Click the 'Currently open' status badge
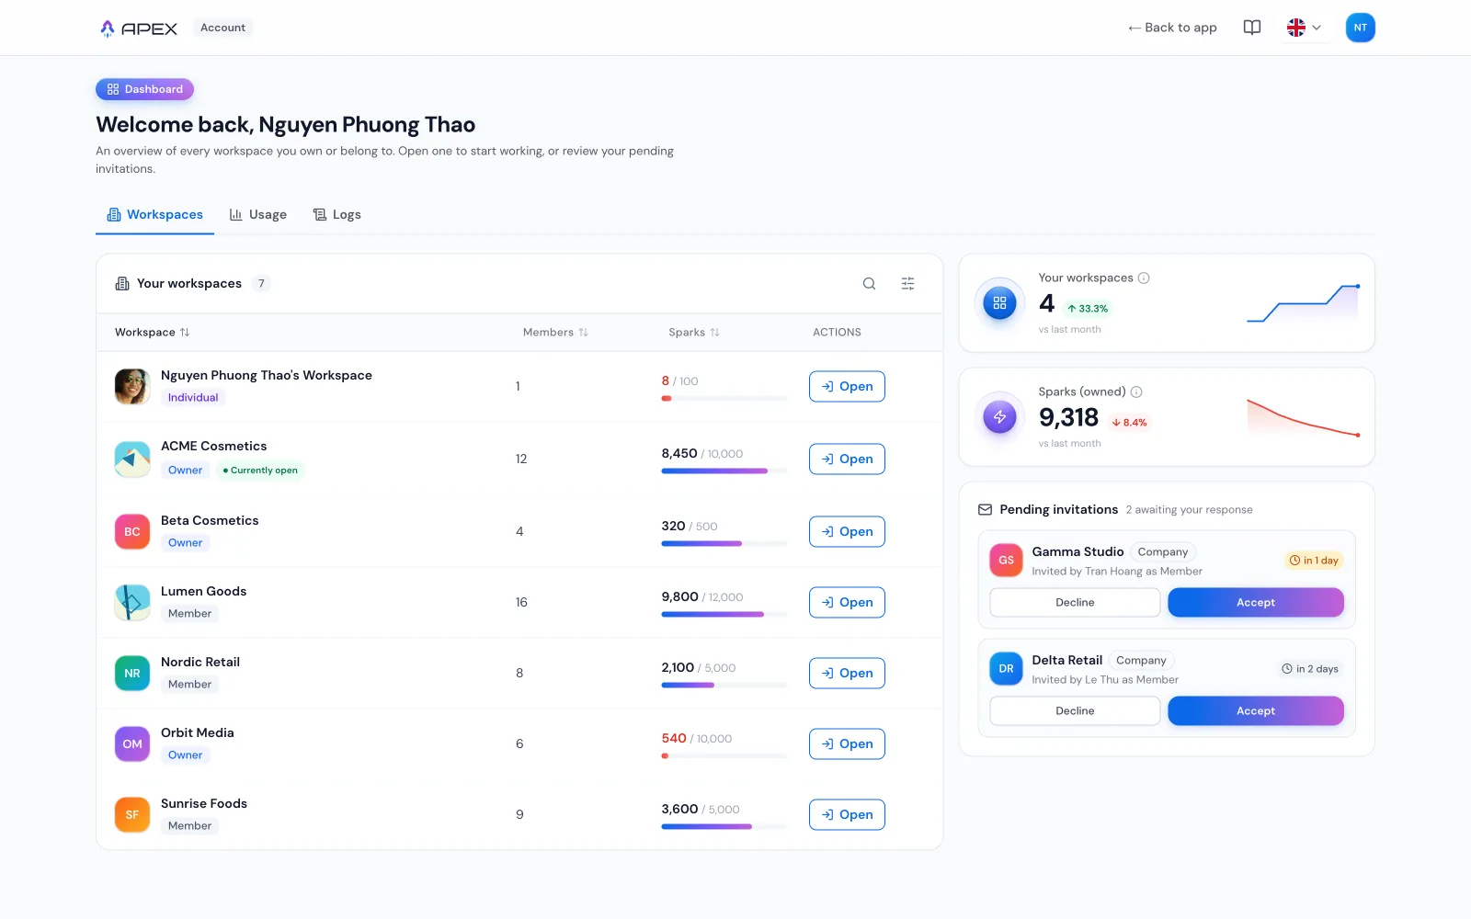 (260, 471)
